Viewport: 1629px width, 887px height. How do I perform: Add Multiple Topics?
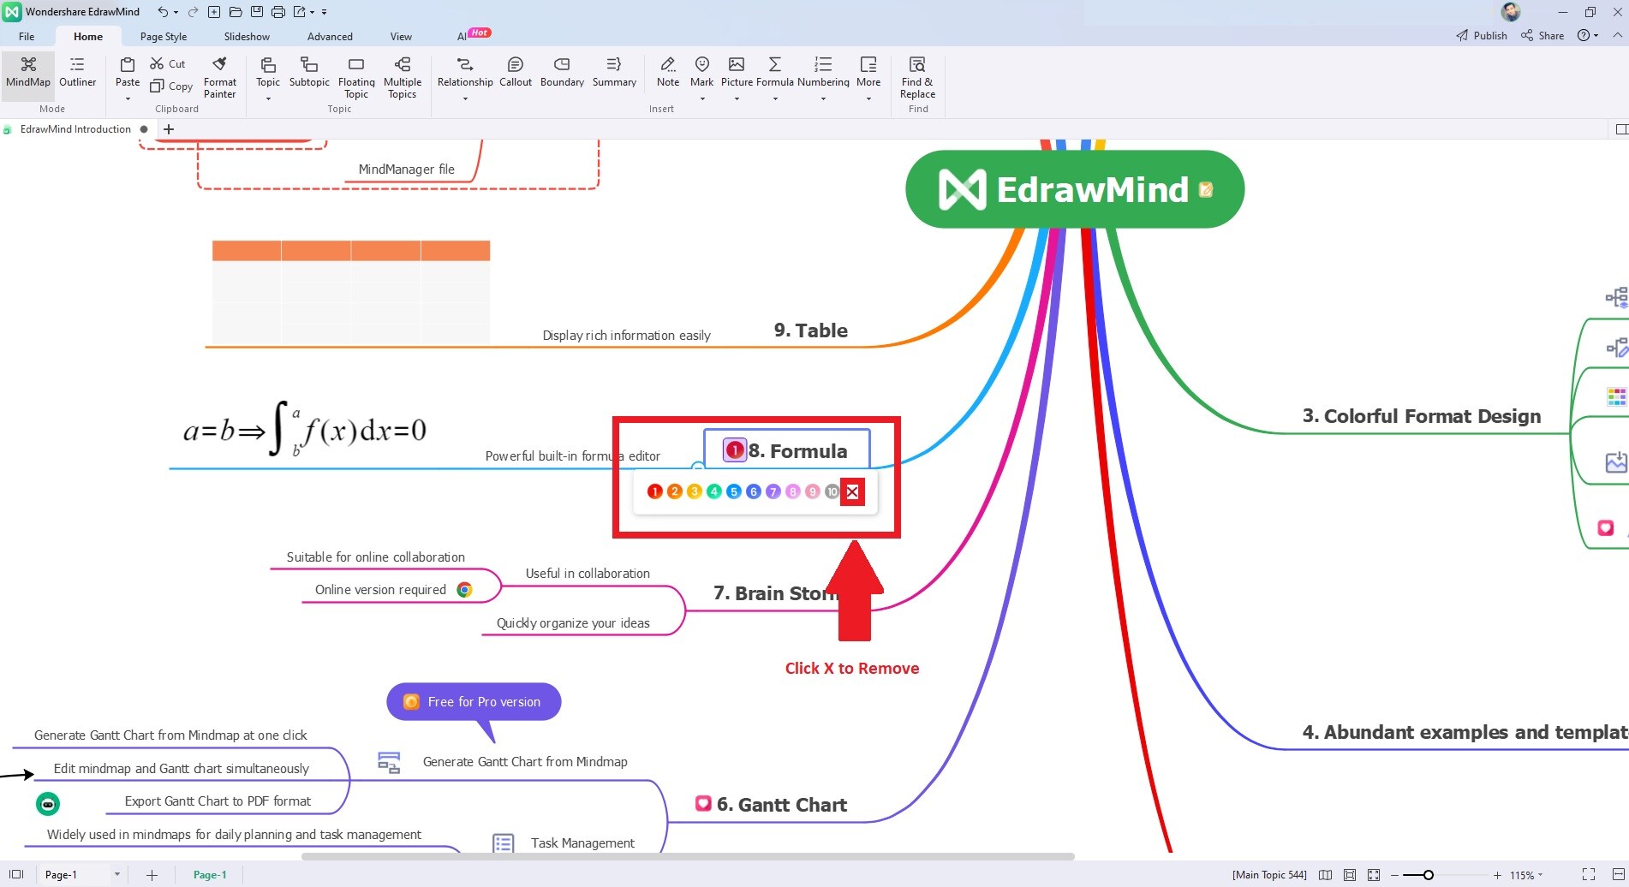point(403,77)
